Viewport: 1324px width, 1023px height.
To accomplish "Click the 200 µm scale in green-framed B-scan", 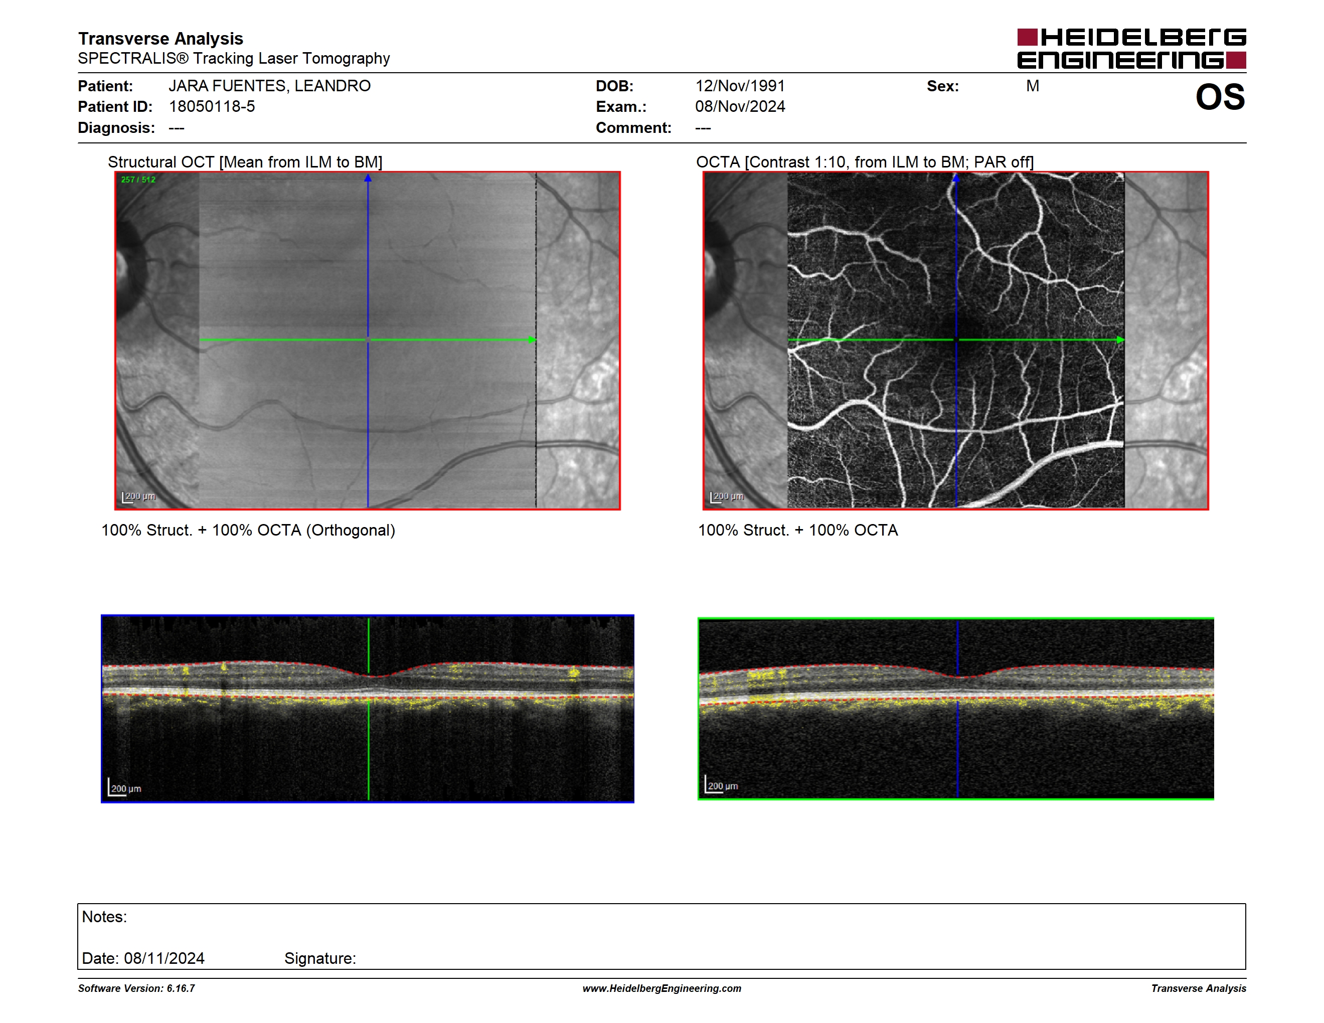I will click(x=721, y=785).
